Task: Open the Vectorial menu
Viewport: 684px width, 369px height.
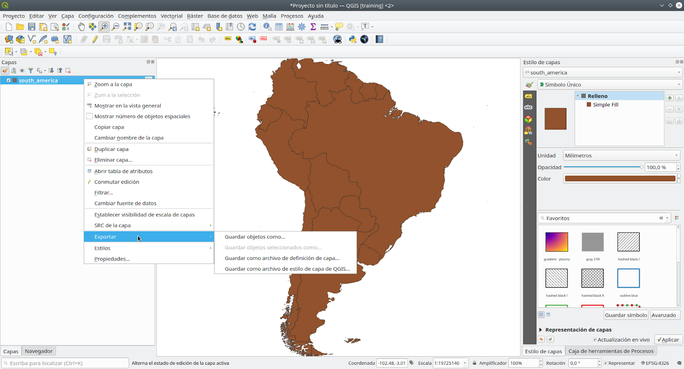Action: pos(171,16)
